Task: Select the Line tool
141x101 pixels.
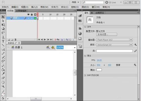Action: 3,45
